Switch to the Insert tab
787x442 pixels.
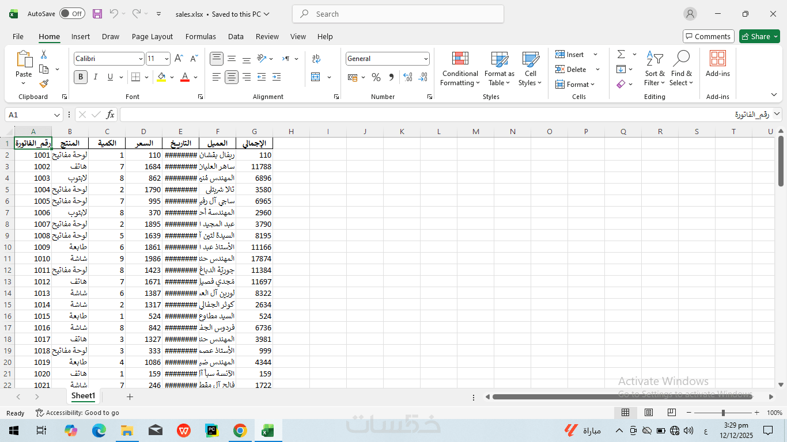point(81,36)
